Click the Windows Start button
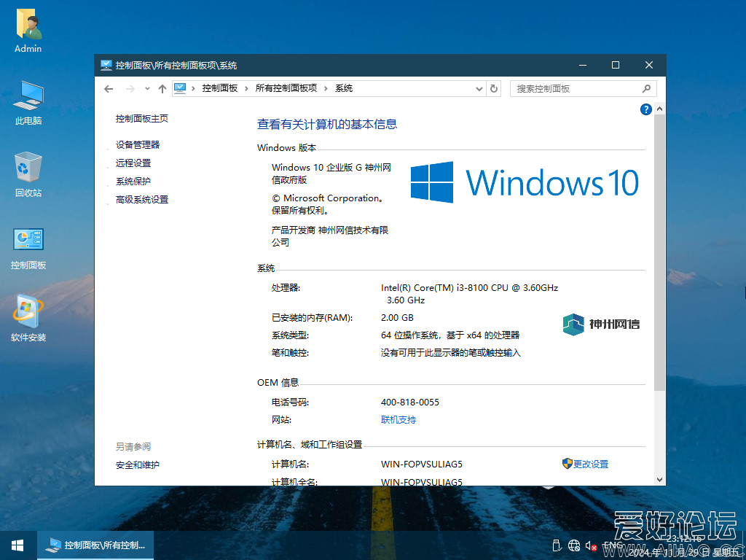 tap(17, 545)
